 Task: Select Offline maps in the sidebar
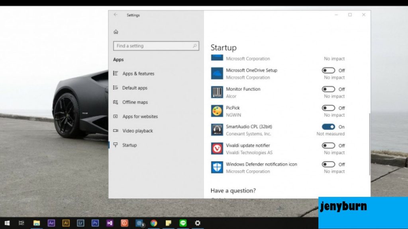click(135, 102)
